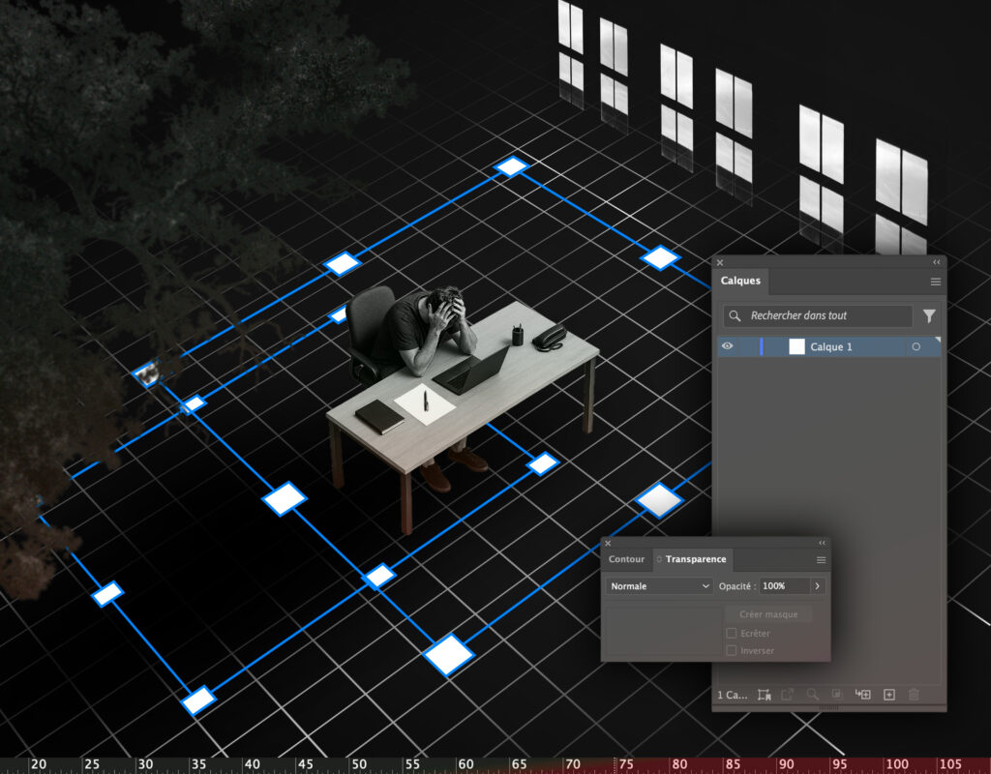
Task: Collapse the Calques panel with double arrows
Action: [x=936, y=262]
